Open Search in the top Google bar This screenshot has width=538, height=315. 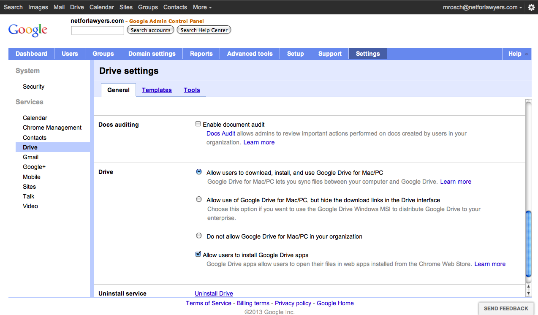[13, 7]
